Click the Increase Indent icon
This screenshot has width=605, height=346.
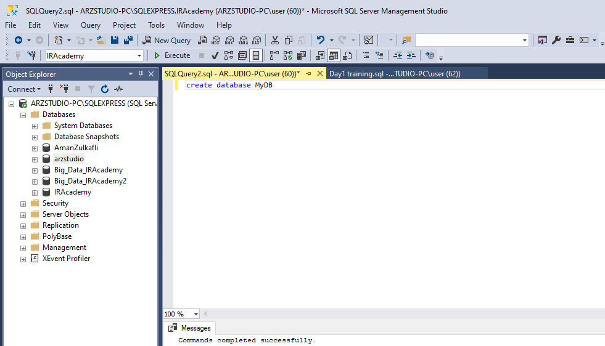coord(411,55)
